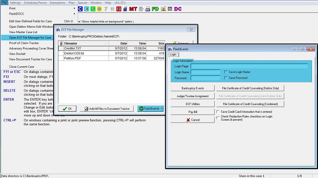Open the File menu
Image resolution: width=318 pixels, height=178 pixels.
[4, 2]
